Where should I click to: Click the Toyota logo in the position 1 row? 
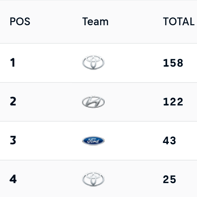[x=93, y=63]
